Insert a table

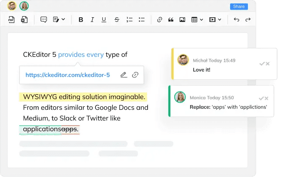[194, 19]
